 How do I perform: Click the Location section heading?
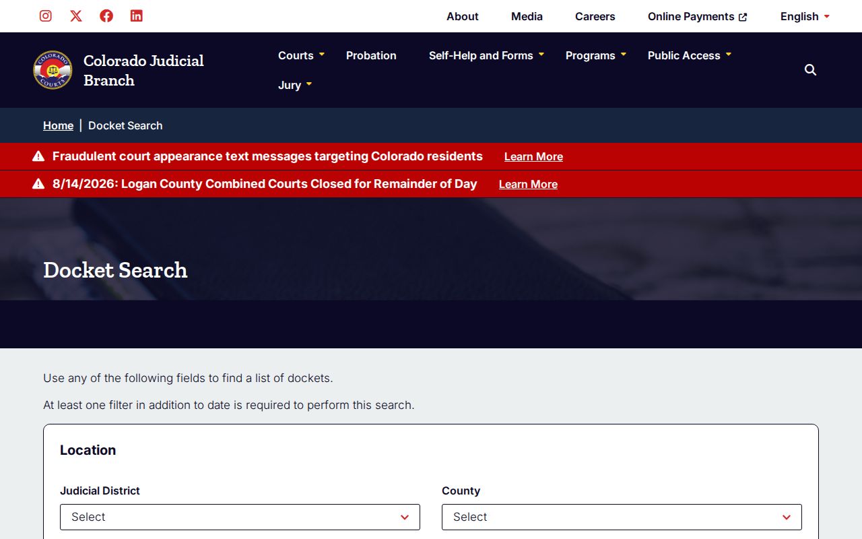[x=88, y=450]
